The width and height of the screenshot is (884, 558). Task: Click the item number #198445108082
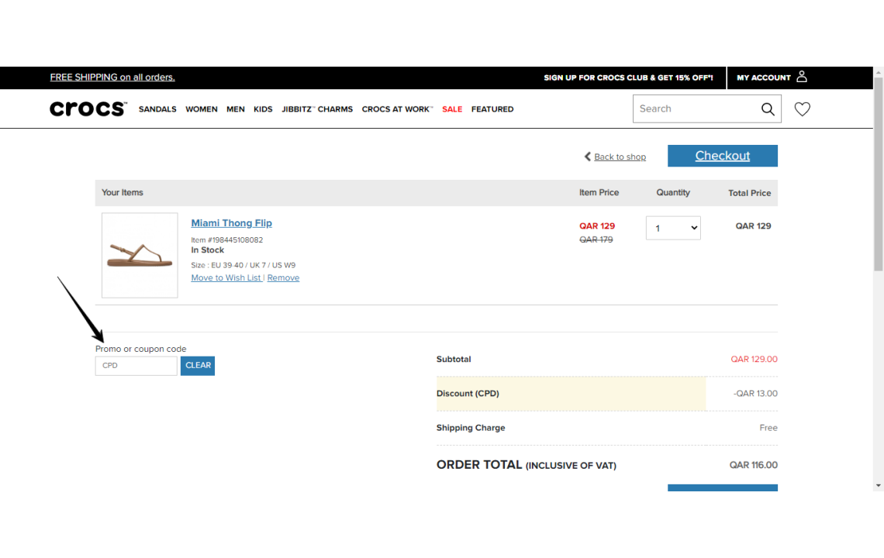[235, 239]
